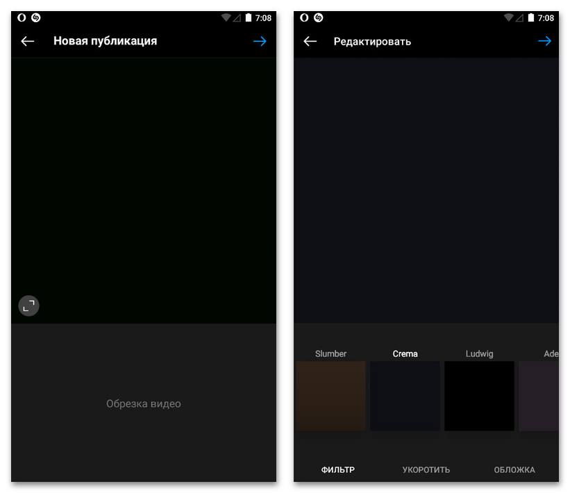570x493 pixels.
Task: Tap the Обрезка видео trimming area
Action: (144, 403)
